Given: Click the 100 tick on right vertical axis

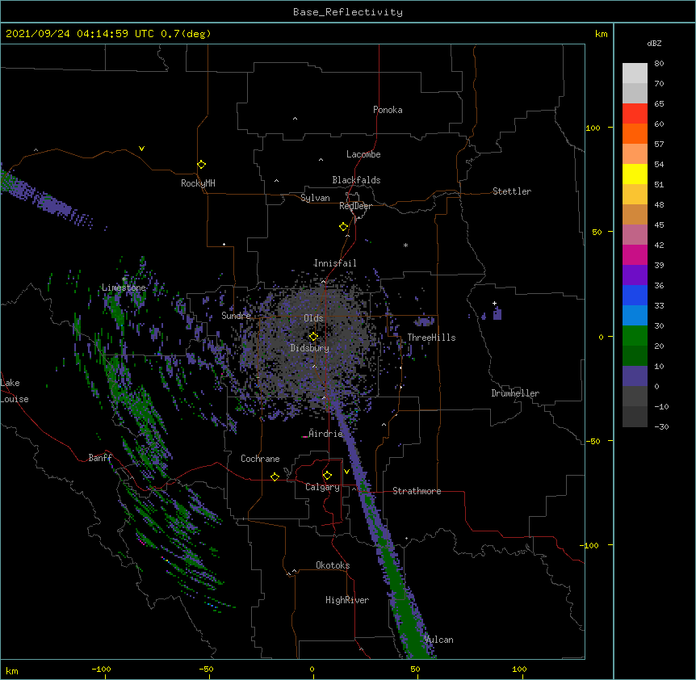Looking at the screenshot, I should click(x=593, y=128).
